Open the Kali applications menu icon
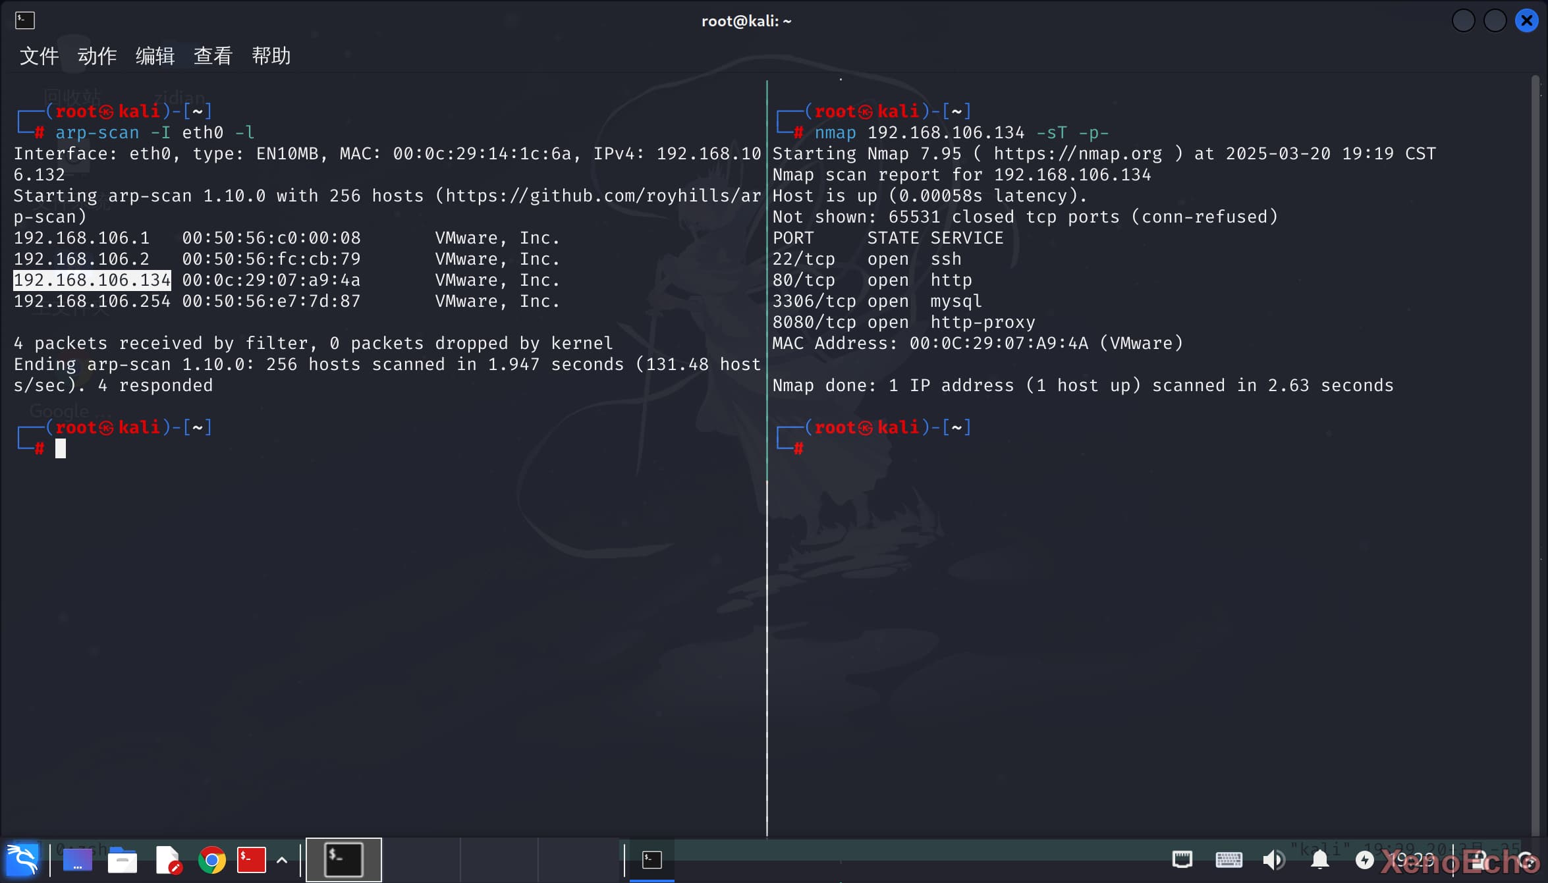This screenshot has width=1548, height=883. (22, 859)
